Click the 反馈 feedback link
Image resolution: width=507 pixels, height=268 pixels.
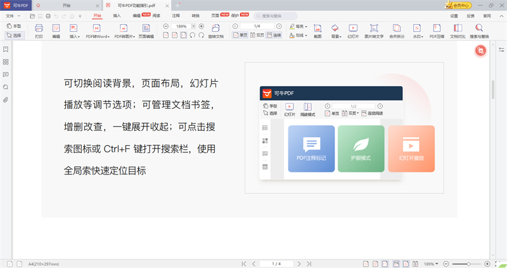pyautogui.click(x=470, y=15)
